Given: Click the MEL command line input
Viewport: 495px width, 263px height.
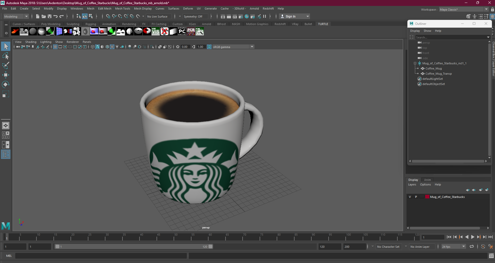Looking at the screenshot, I should click(101, 256).
